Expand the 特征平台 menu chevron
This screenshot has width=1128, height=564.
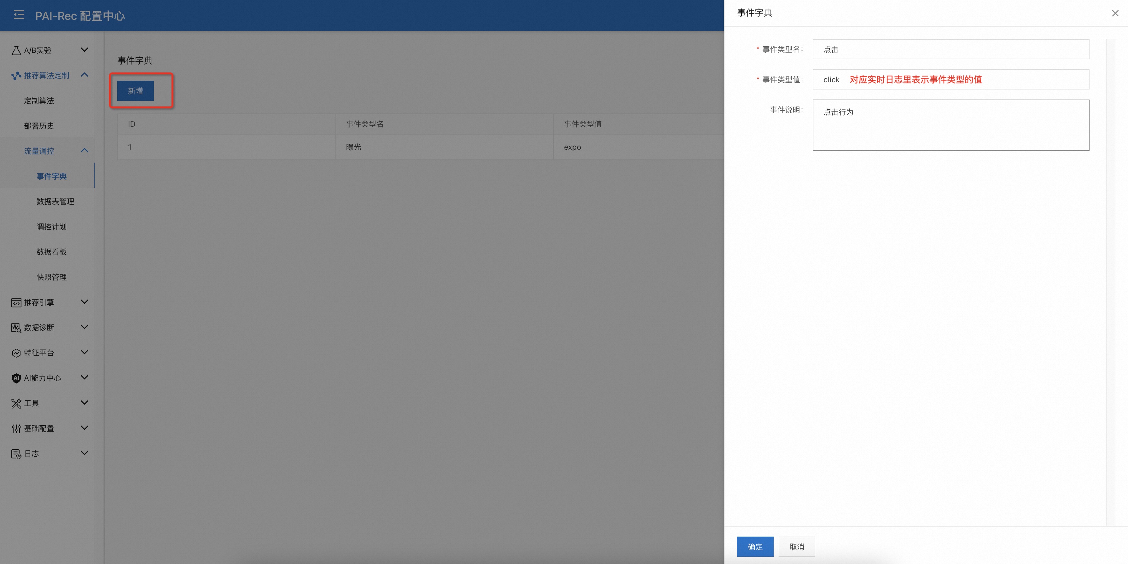tap(84, 352)
